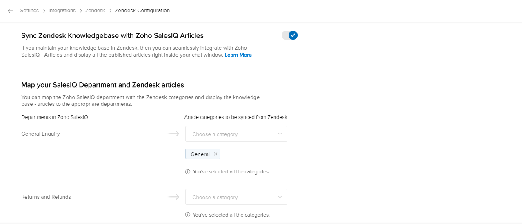
Task: Disable the Zendesk Knowledgebase sync toggle
Action: (x=290, y=35)
